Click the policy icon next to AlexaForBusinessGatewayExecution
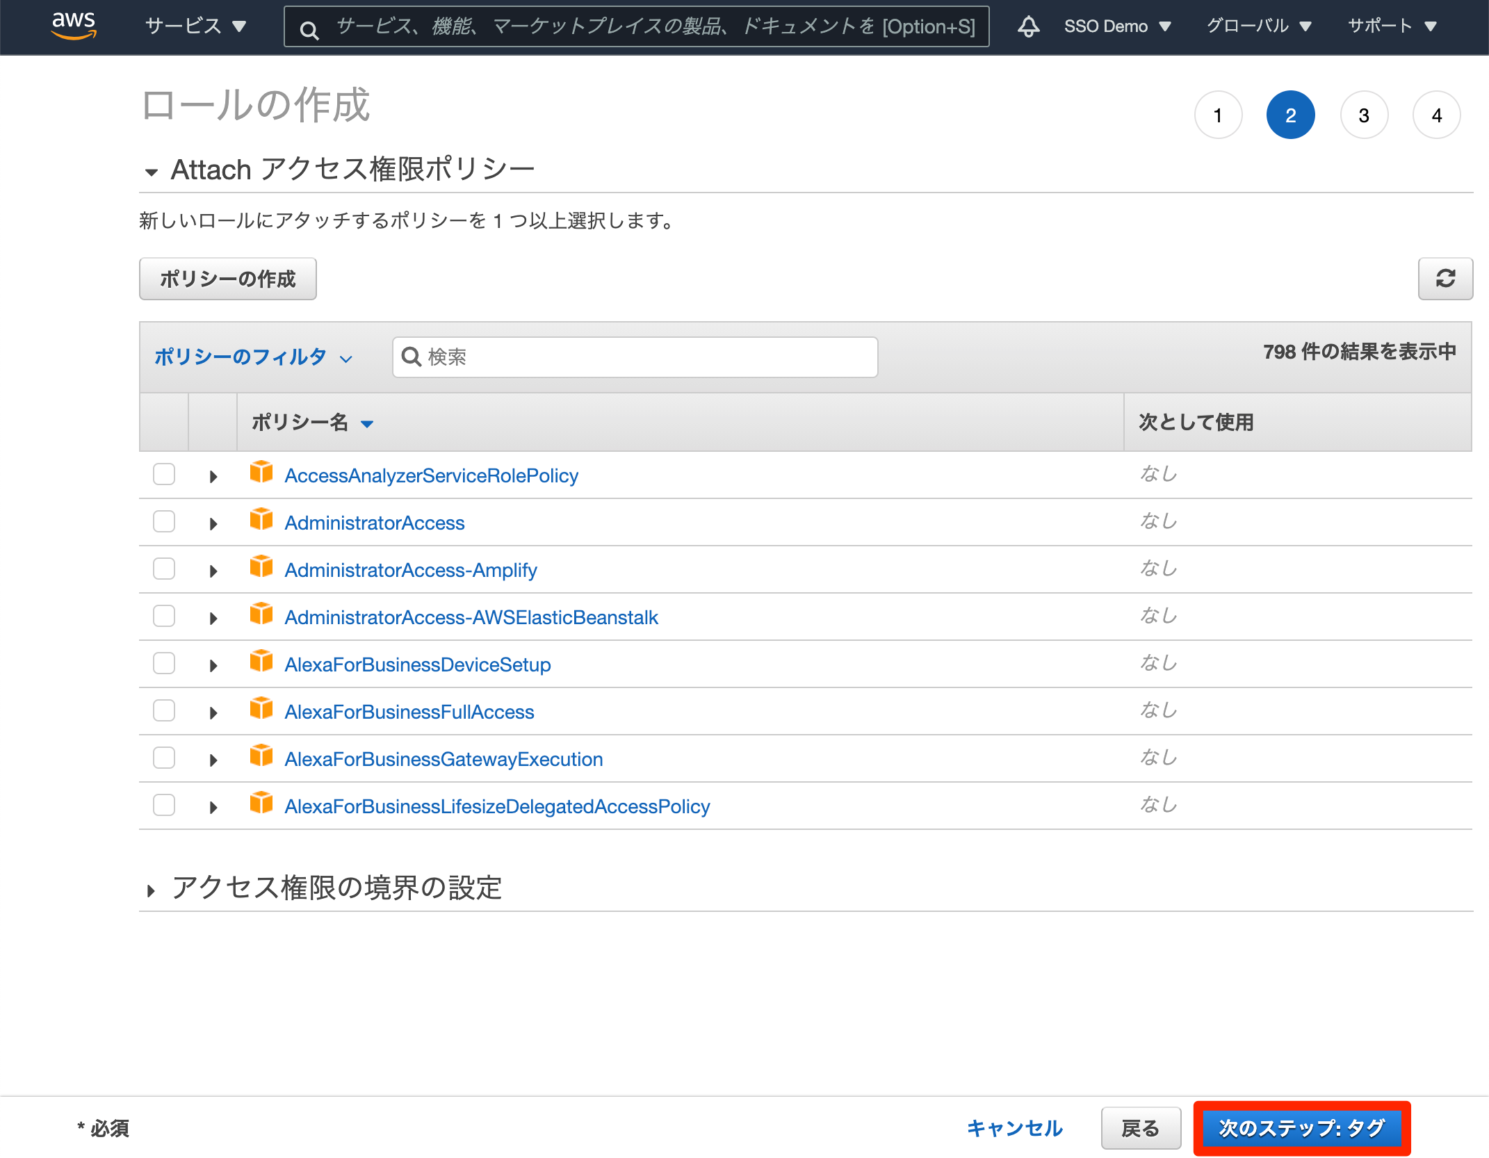The height and width of the screenshot is (1158, 1489). point(261,756)
